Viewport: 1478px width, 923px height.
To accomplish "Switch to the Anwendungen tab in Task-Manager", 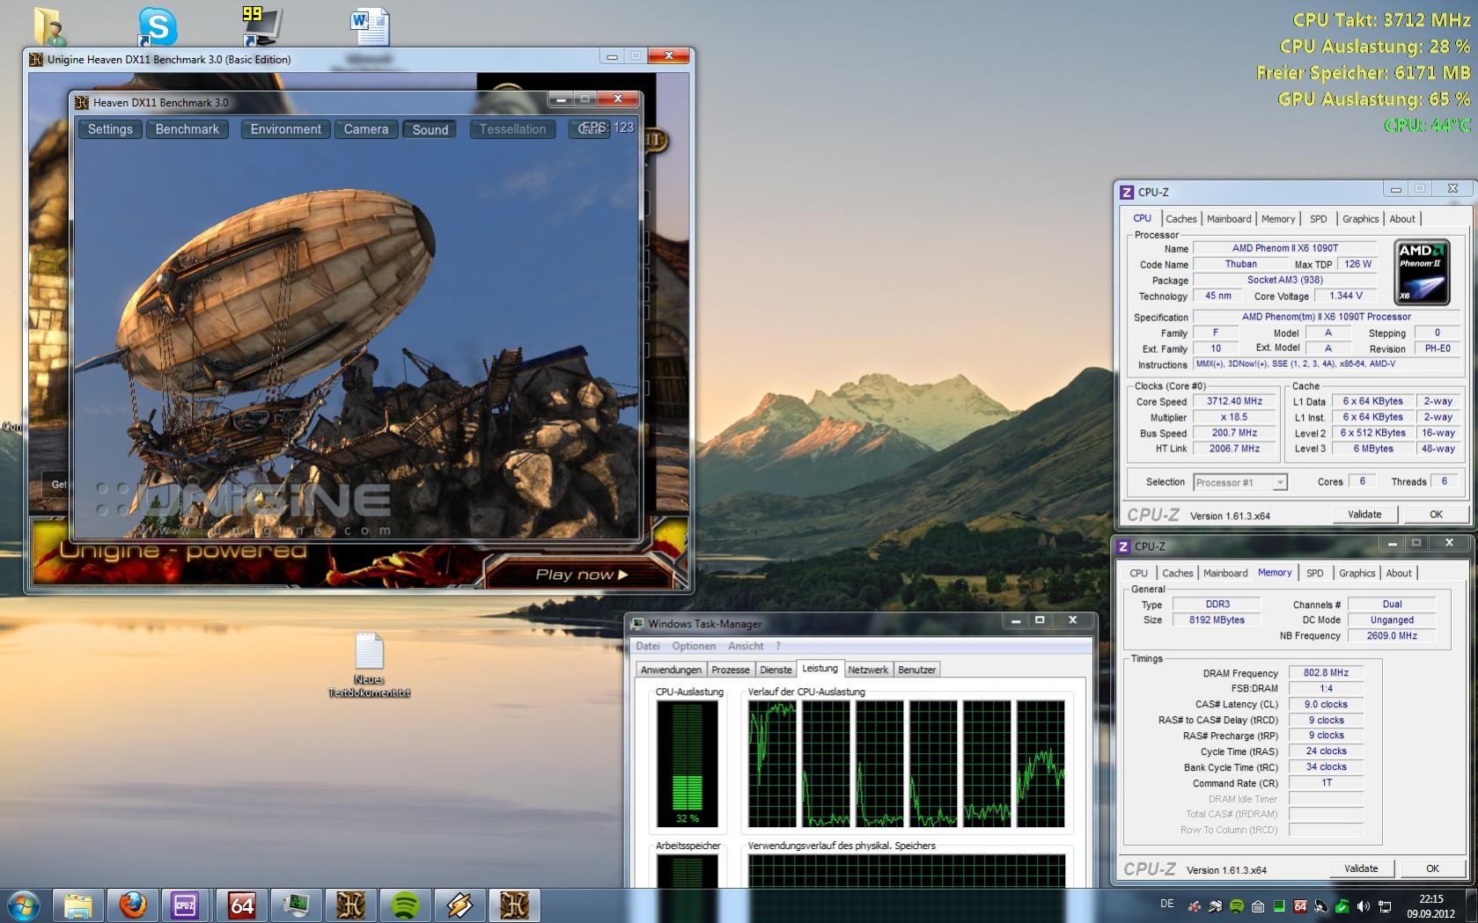I will coord(671,670).
